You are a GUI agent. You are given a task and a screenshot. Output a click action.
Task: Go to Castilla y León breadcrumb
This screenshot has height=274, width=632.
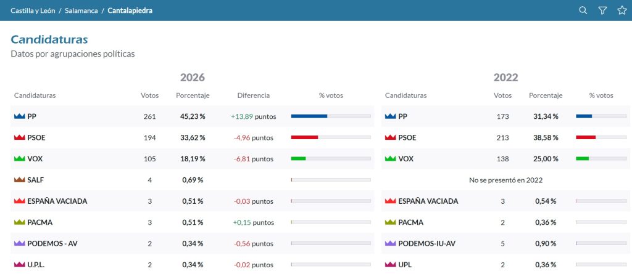tap(33, 10)
